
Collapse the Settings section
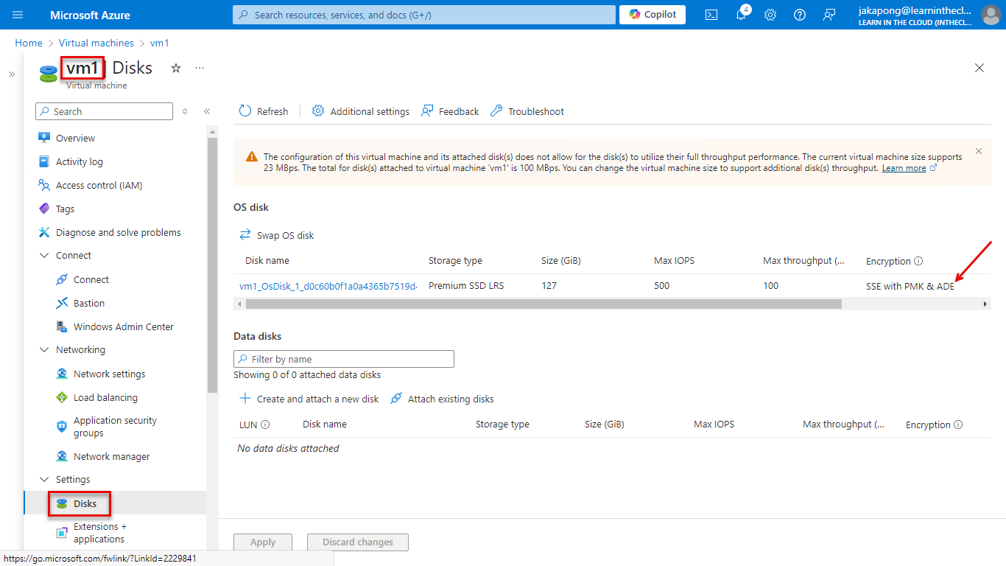(43, 480)
